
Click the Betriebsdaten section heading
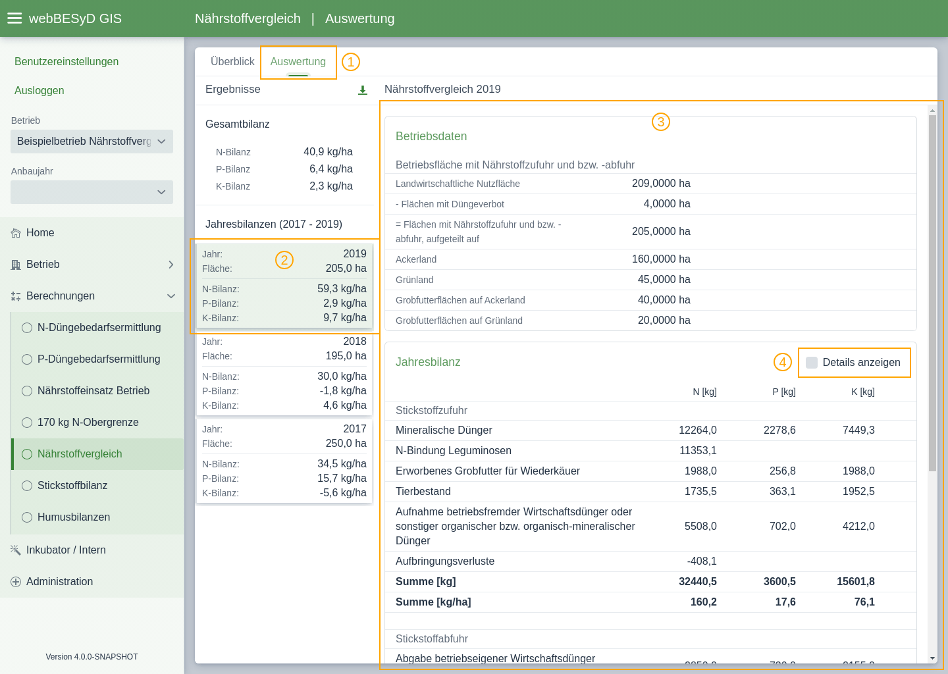click(x=431, y=136)
